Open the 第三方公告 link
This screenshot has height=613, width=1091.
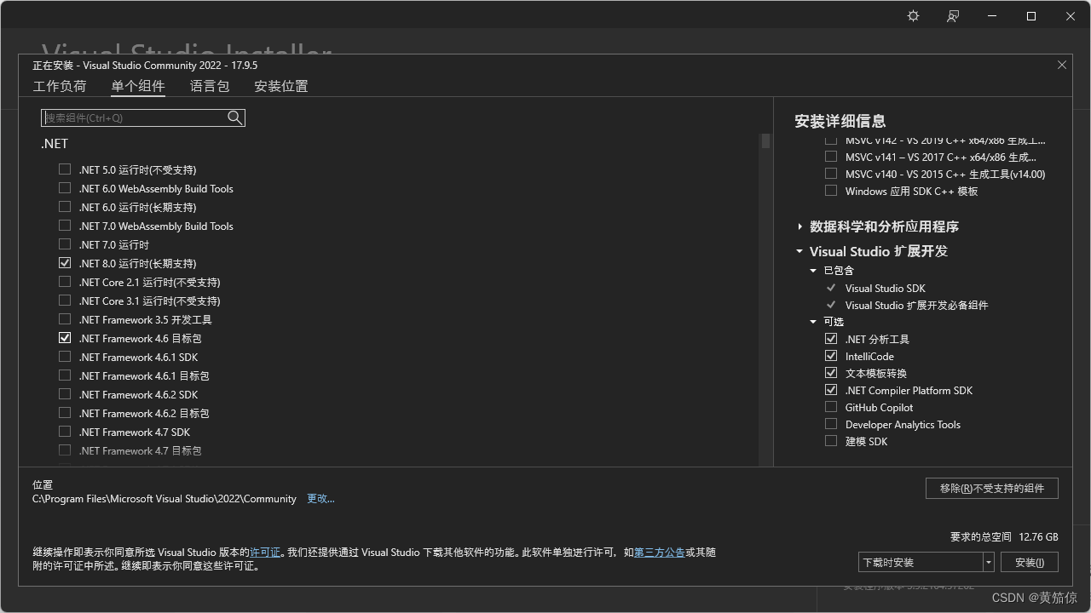point(660,553)
